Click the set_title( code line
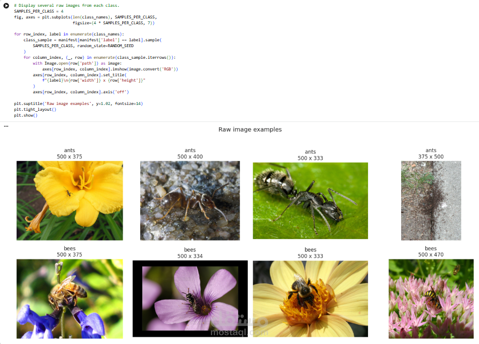 pos(80,75)
